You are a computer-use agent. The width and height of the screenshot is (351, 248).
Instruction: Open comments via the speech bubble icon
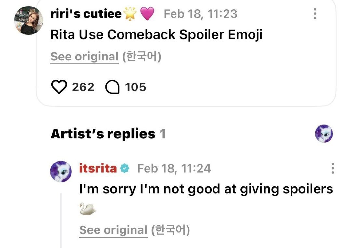[112, 87]
